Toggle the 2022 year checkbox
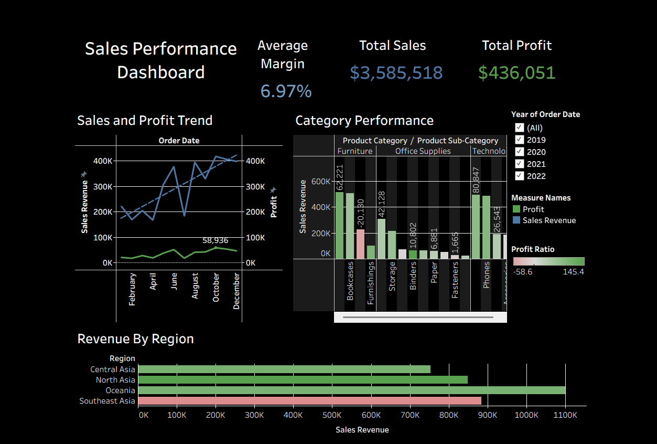 point(520,176)
